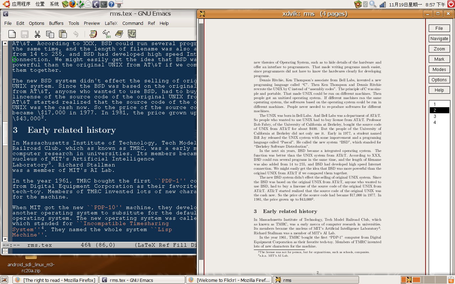Switch to 'The right to read' Firefox taskbar window

click(x=55, y=280)
